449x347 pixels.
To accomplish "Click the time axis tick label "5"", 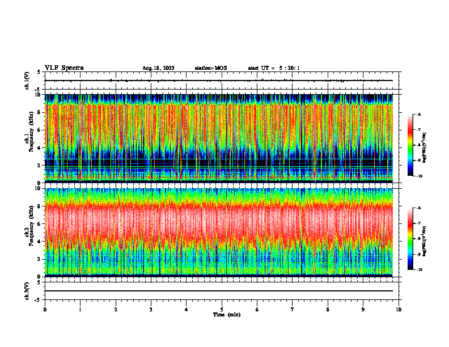I will point(222,310).
